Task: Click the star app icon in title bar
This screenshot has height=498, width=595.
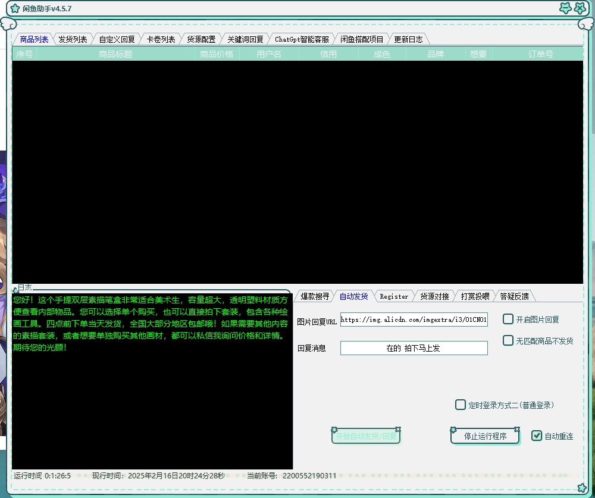Action: (x=15, y=8)
